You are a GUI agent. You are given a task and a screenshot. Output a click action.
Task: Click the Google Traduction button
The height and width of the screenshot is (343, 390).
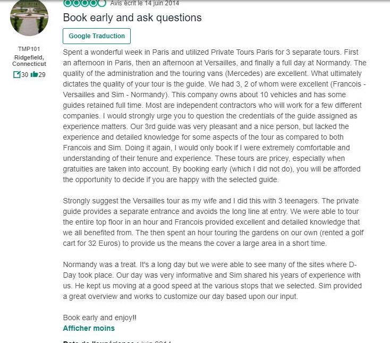pyautogui.click(x=97, y=36)
